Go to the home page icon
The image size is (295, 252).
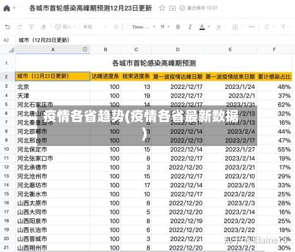point(6,8)
